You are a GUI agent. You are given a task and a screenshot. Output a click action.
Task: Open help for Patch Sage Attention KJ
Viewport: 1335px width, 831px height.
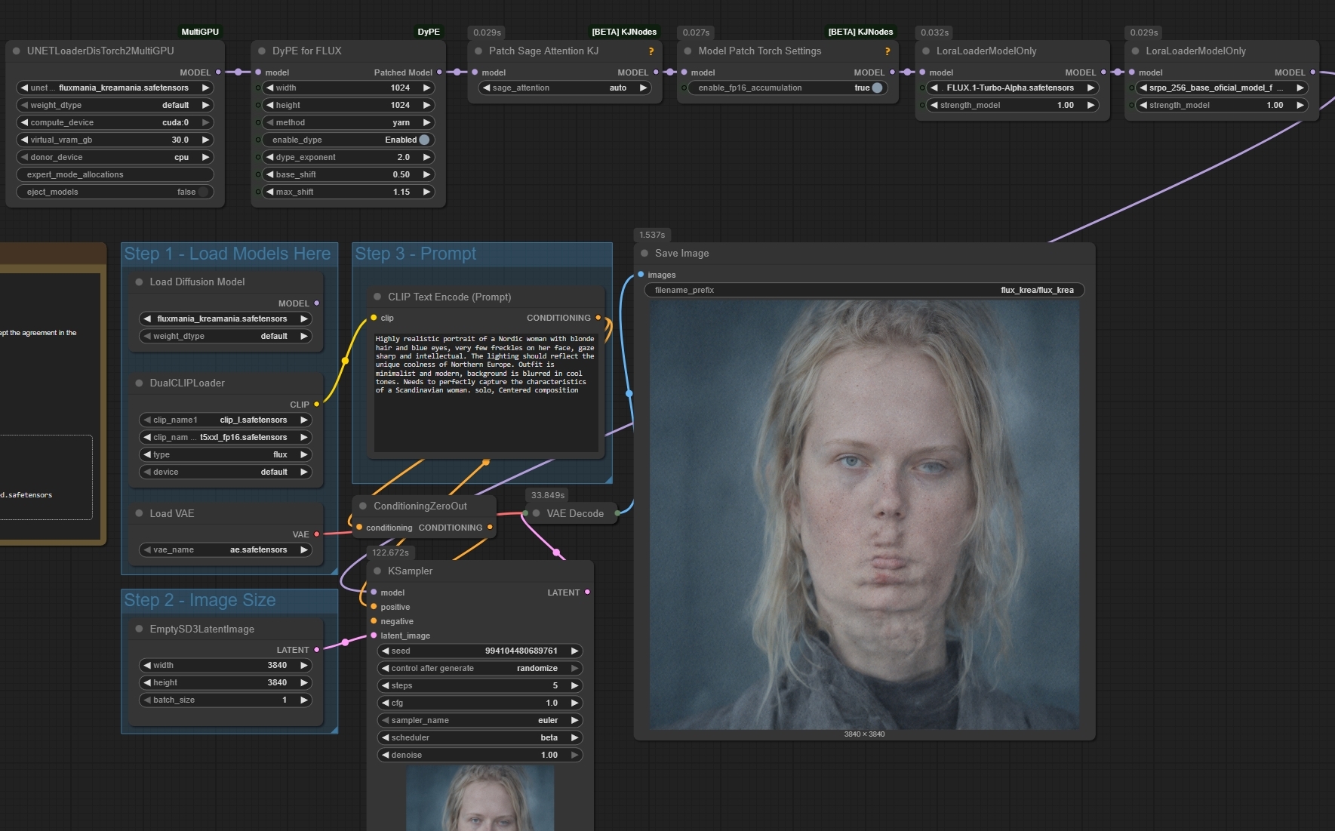(651, 51)
